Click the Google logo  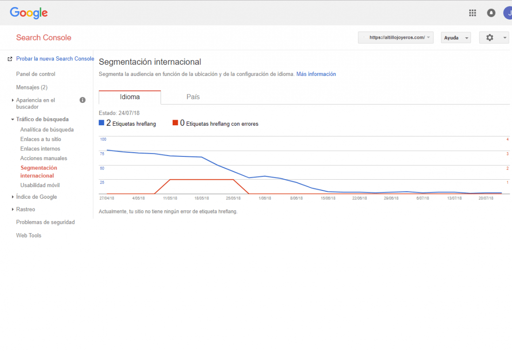29,13
